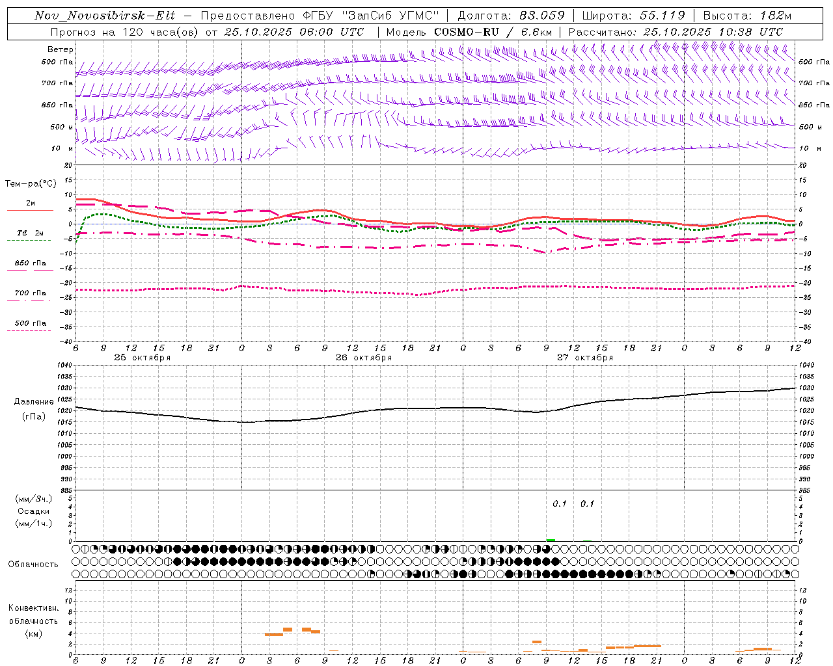
Task: Click the (мм/3ч.) precipitation unit label
Action: 34,499
